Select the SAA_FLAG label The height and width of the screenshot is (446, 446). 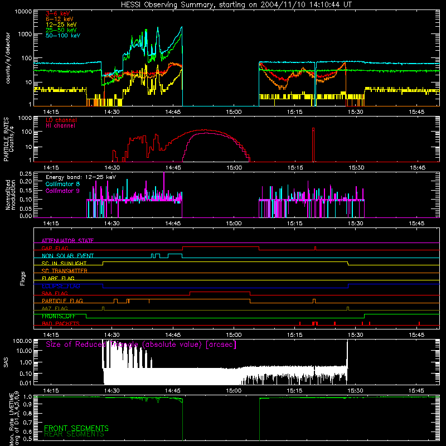click(55, 293)
